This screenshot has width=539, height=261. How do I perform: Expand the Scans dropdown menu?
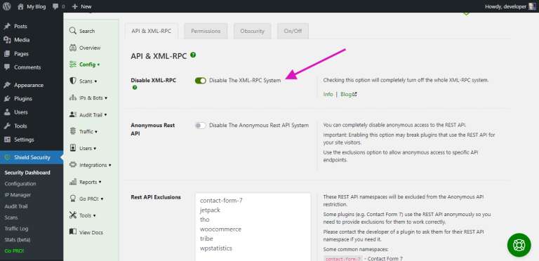click(95, 81)
